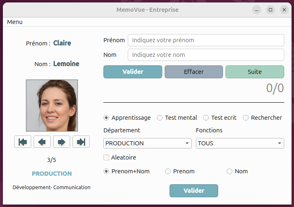Go to the previous person photo
Image resolution: width=294 pixels, height=207 pixels.
tap(42, 142)
